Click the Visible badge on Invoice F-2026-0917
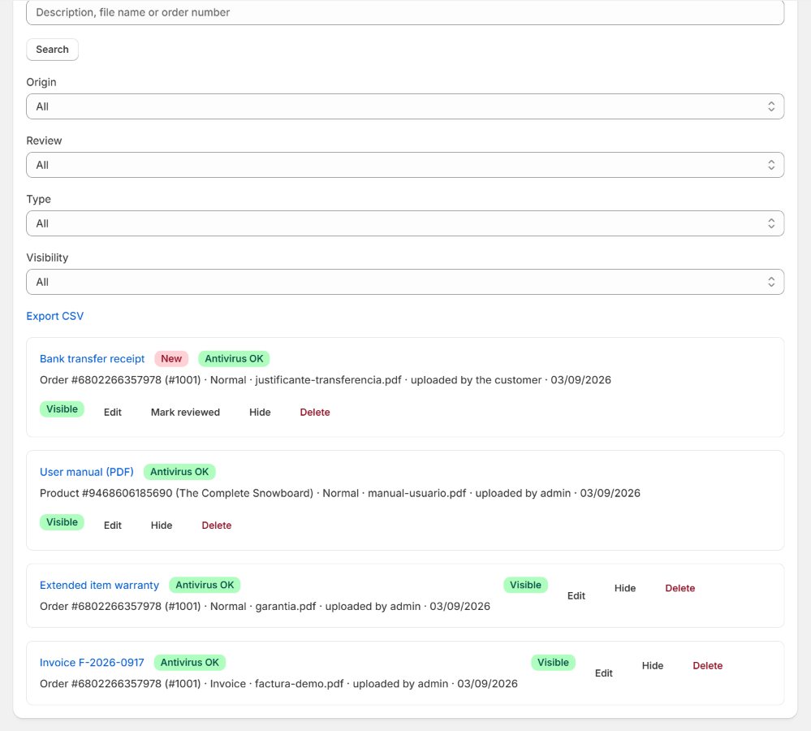811x731 pixels. (x=553, y=663)
